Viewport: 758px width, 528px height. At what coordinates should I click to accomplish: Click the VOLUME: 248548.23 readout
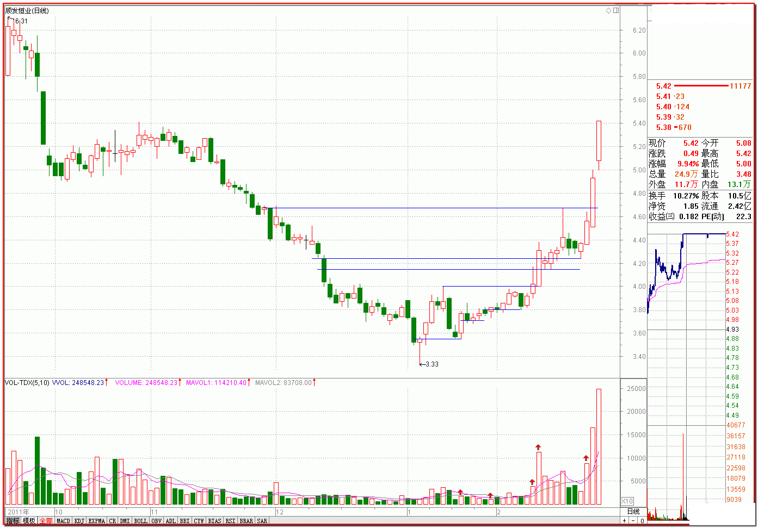146,383
